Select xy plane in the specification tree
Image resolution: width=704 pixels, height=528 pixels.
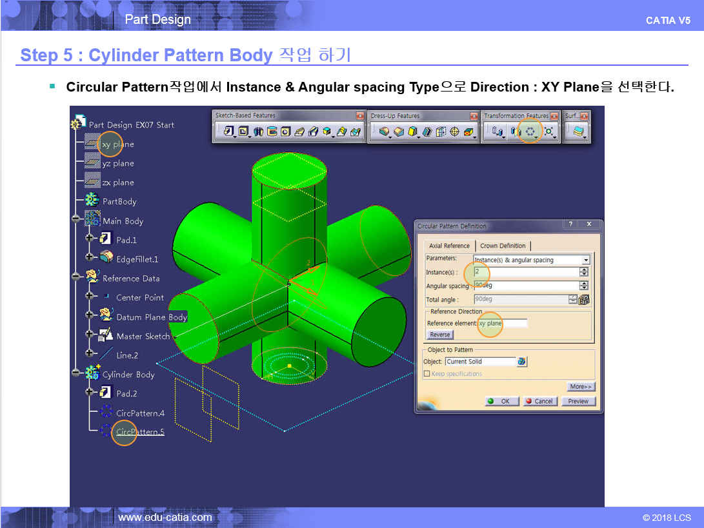click(x=117, y=144)
